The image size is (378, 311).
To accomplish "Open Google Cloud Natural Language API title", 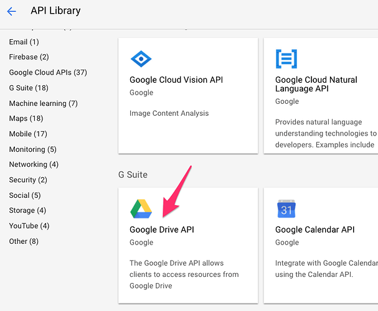I will [x=316, y=84].
